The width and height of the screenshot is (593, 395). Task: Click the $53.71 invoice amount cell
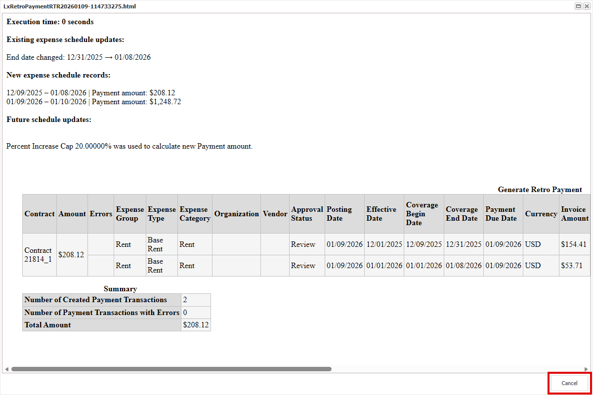pyautogui.click(x=572, y=266)
